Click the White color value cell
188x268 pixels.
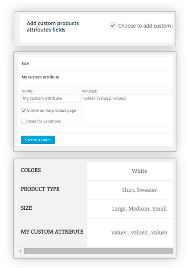(130, 171)
